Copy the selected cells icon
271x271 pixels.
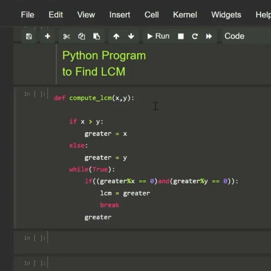click(82, 36)
